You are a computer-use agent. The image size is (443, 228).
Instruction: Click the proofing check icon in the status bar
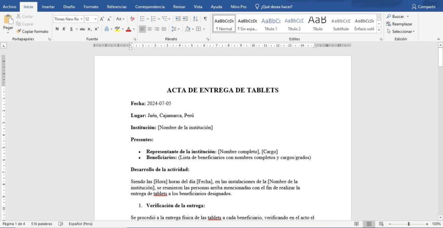click(x=61, y=224)
